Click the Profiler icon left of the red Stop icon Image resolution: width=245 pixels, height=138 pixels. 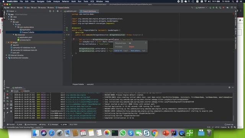click(x=220, y=8)
